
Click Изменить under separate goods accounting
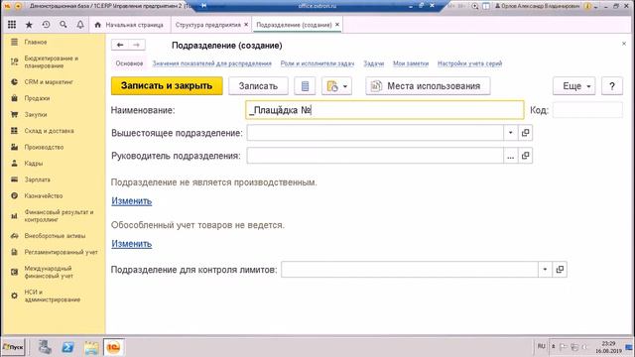pos(132,244)
